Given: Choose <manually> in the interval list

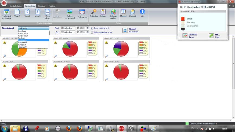Looking at the screenshot, I should pyautogui.click(x=34, y=47).
